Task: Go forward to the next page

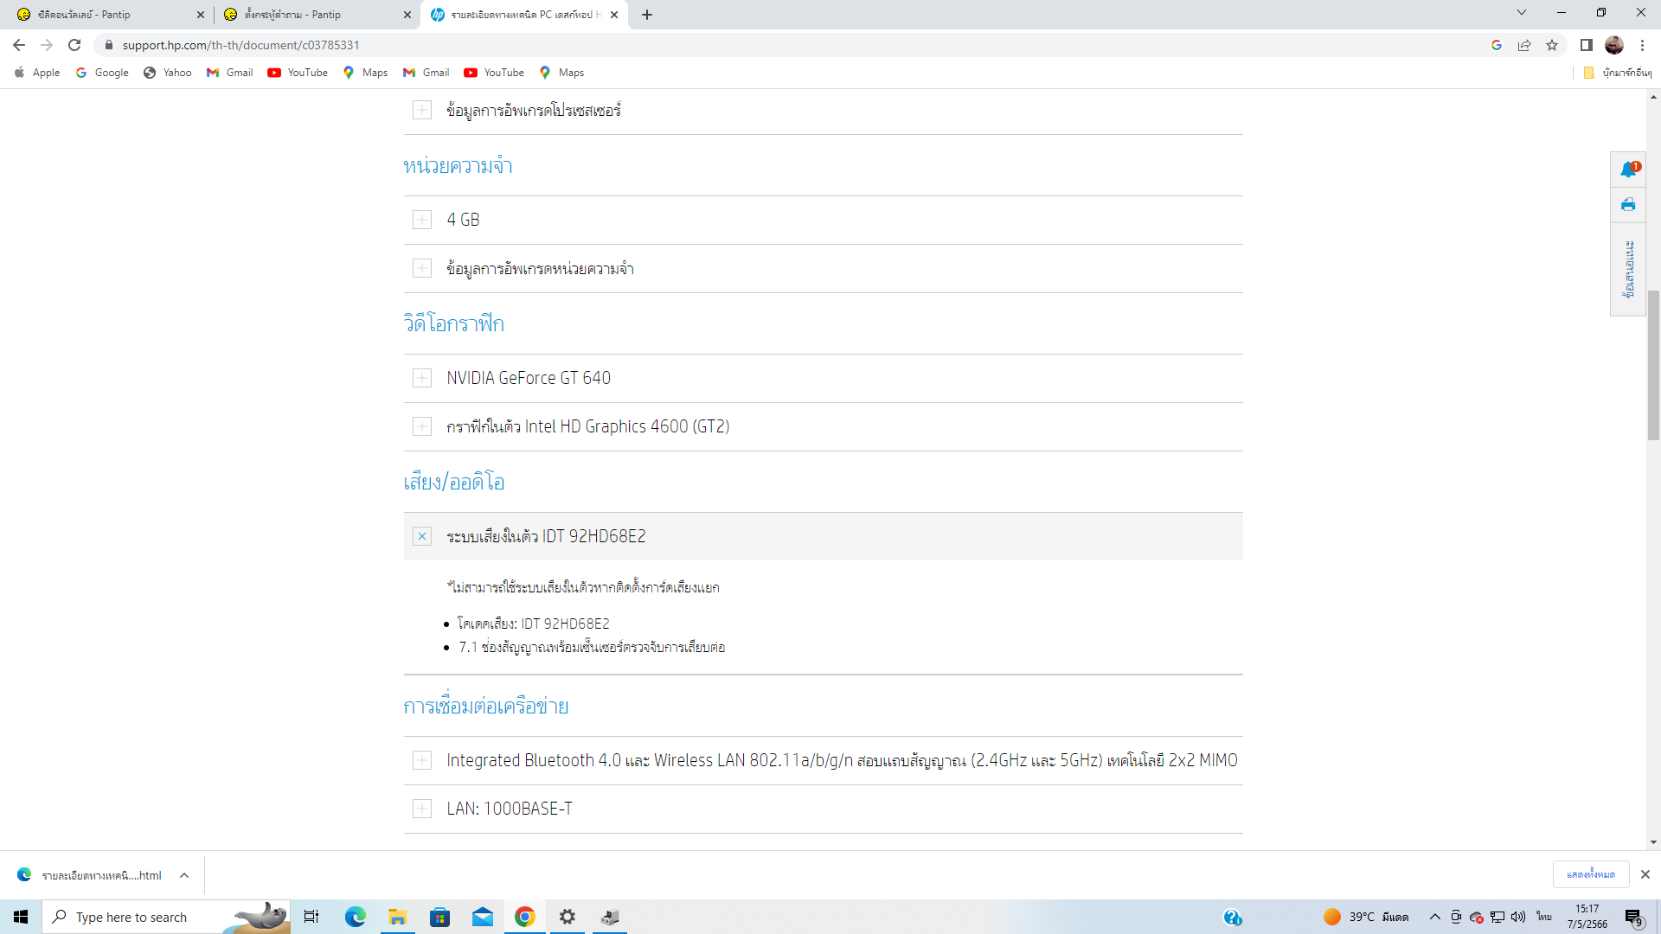Action: [x=47, y=45]
